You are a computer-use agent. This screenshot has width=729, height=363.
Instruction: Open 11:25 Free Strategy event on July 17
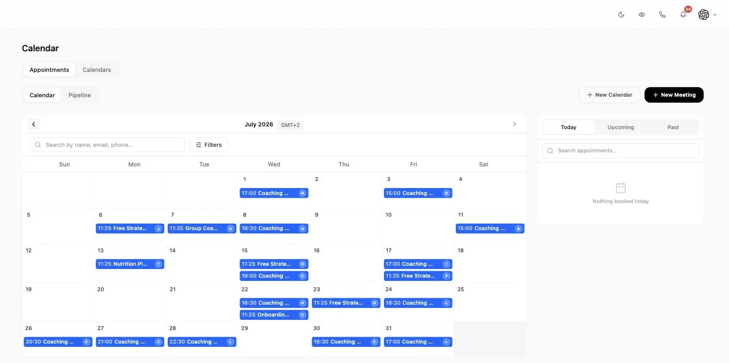pos(418,276)
